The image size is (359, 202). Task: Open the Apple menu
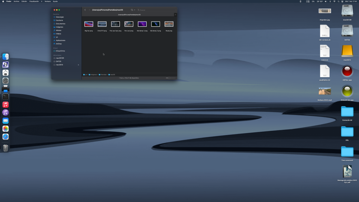3,1
